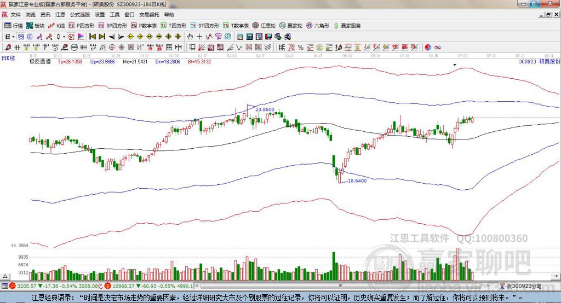The width and height of the screenshot is (561, 303).
Task: Open the T四方形 tool
Action: pyautogui.click(x=174, y=26)
